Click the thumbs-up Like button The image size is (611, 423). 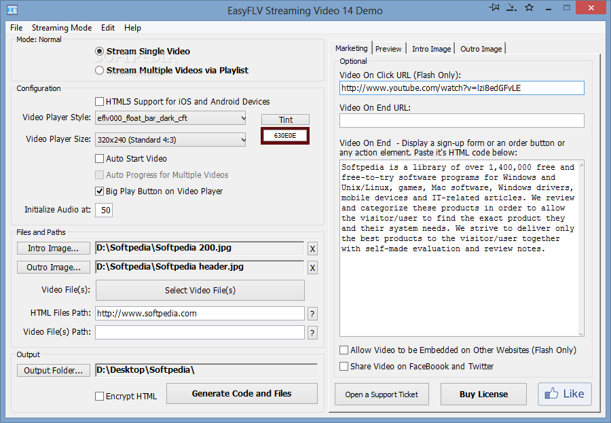click(x=565, y=394)
